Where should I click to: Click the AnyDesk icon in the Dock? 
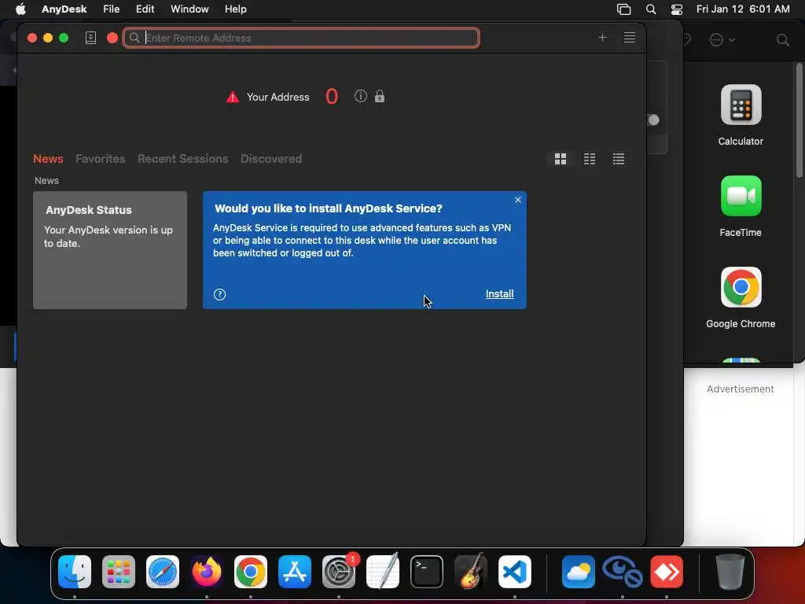(x=667, y=572)
